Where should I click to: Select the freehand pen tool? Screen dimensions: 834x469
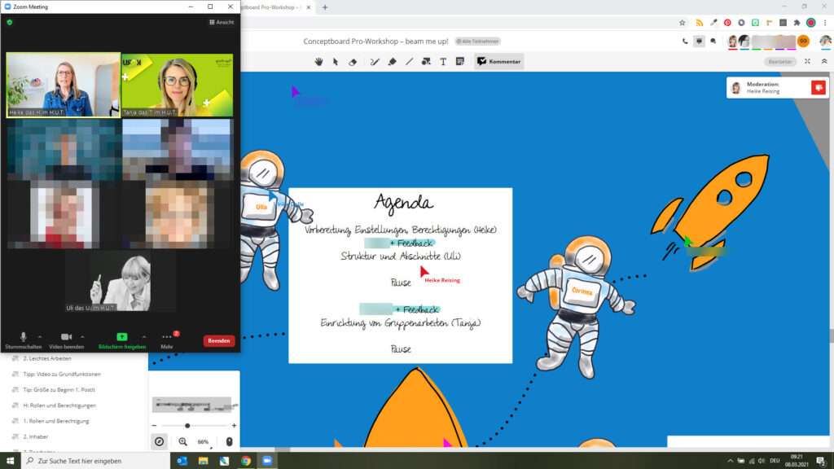point(375,62)
